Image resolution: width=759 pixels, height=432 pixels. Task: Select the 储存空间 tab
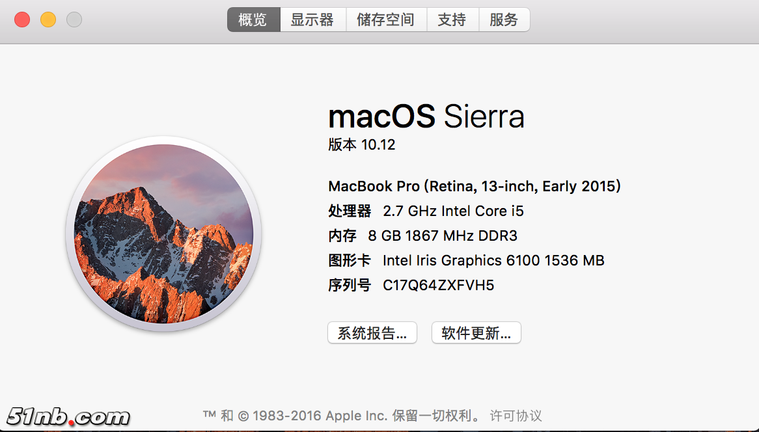(x=386, y=20)
